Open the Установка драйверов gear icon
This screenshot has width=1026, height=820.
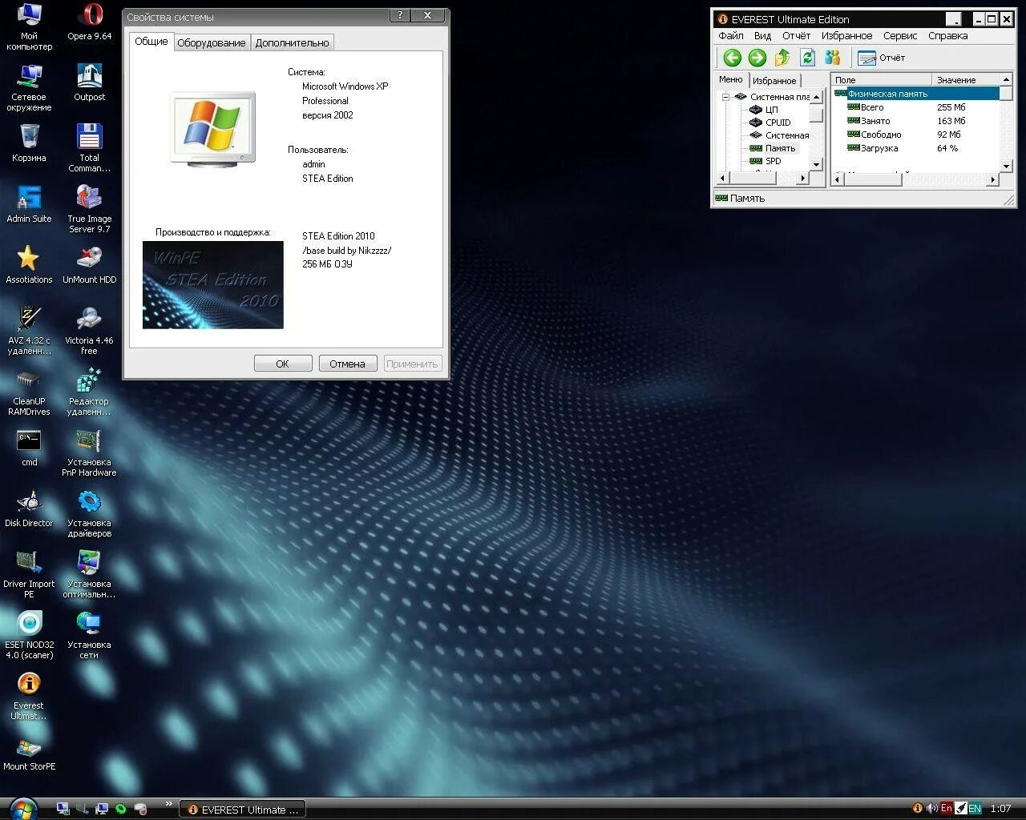tap(90, 514)
